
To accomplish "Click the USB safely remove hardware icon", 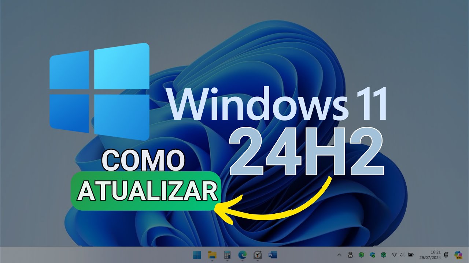I will (x=350, y=255).
